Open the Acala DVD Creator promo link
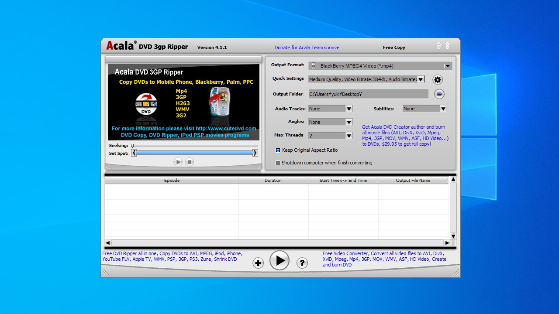Viewport: 559px width, 314px height. [x=405, y=135]
